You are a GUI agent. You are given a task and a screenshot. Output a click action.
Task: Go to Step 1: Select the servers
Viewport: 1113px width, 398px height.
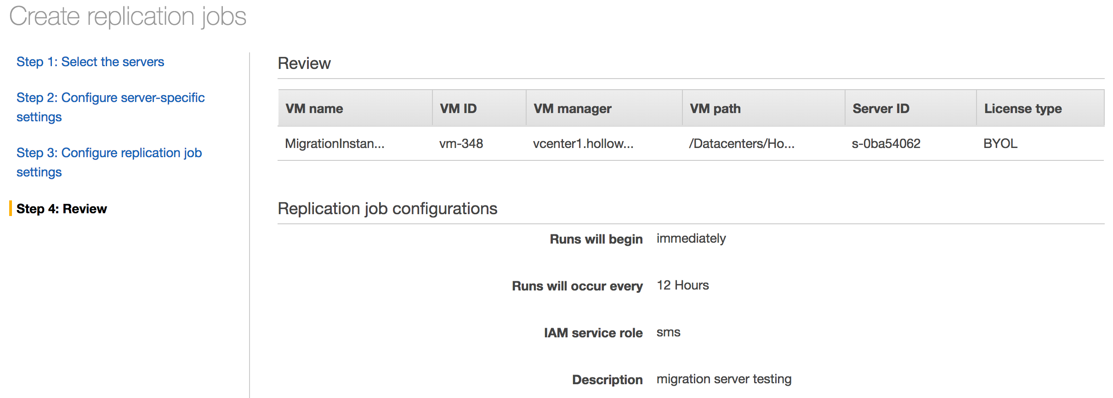pyautogui.click(x=90, y=62)
